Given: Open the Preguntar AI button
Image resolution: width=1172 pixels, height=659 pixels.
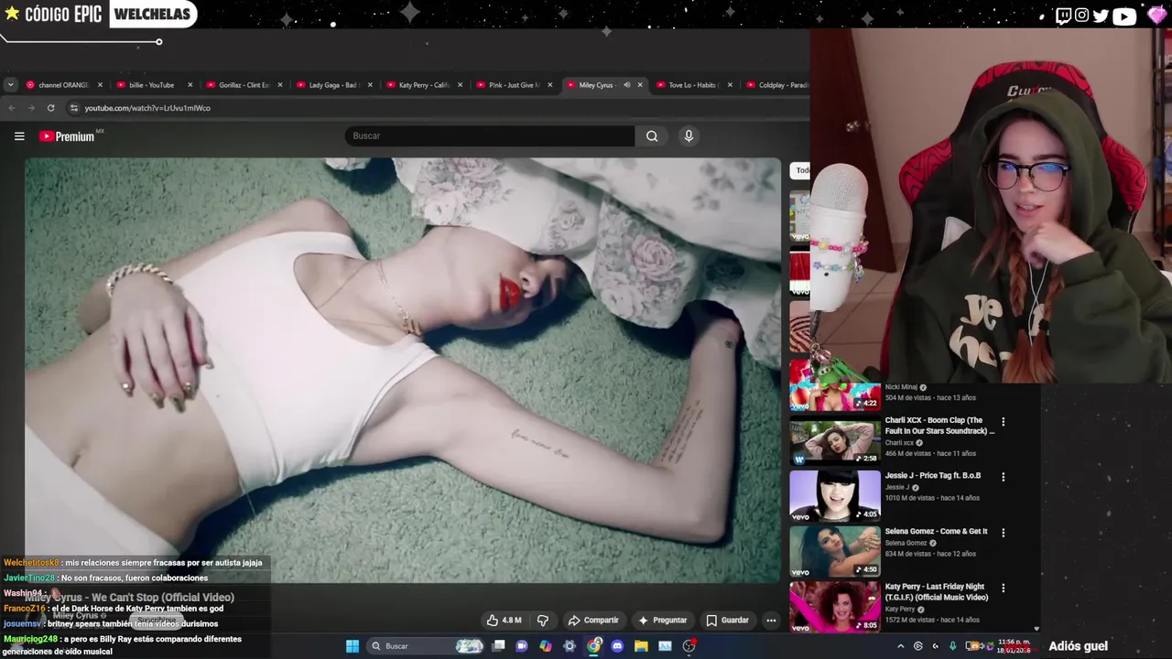Looking at the screenshot, I should tap(662, 620).
